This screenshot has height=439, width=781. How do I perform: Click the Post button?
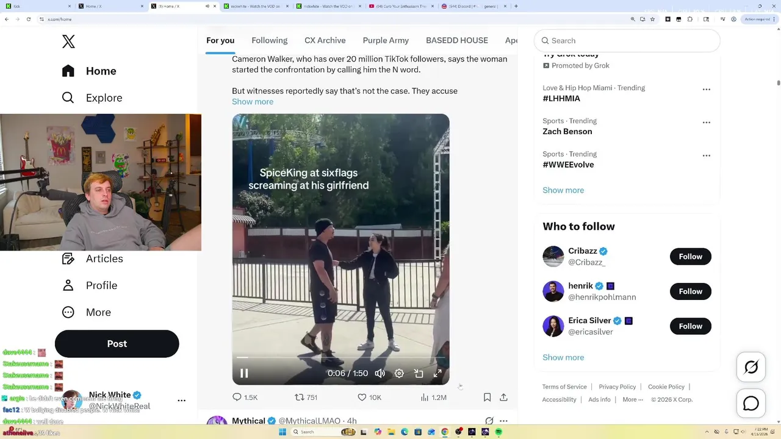click(117, 344)
